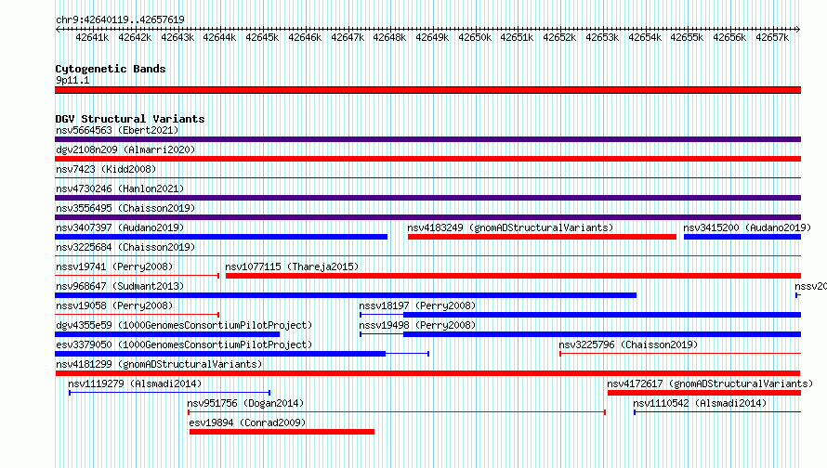Click nssv19741 (Perry2008) label
The width and height of the screenshot is (827, 468).
pos(114,266)
